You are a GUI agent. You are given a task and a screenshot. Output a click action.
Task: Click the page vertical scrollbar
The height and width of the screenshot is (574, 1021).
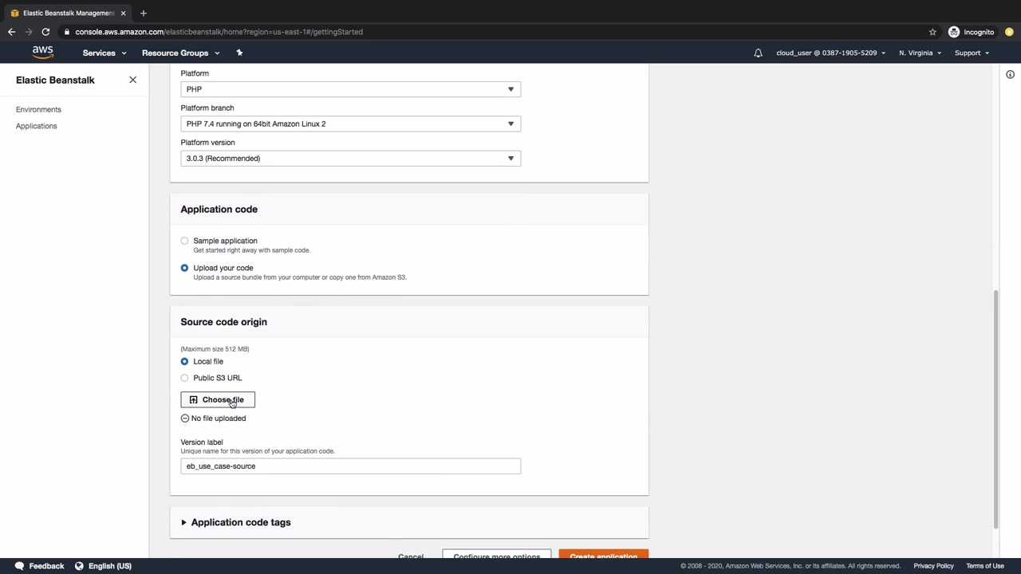point(995,408)
